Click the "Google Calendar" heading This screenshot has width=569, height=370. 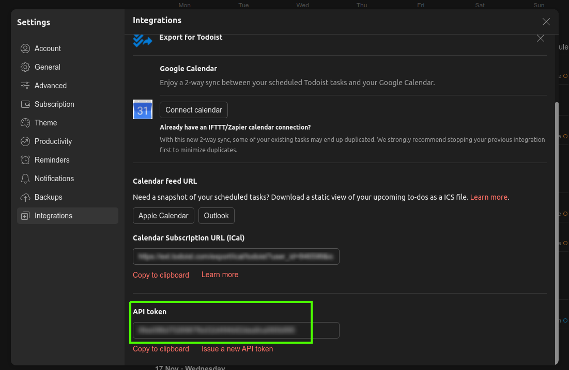188,69
